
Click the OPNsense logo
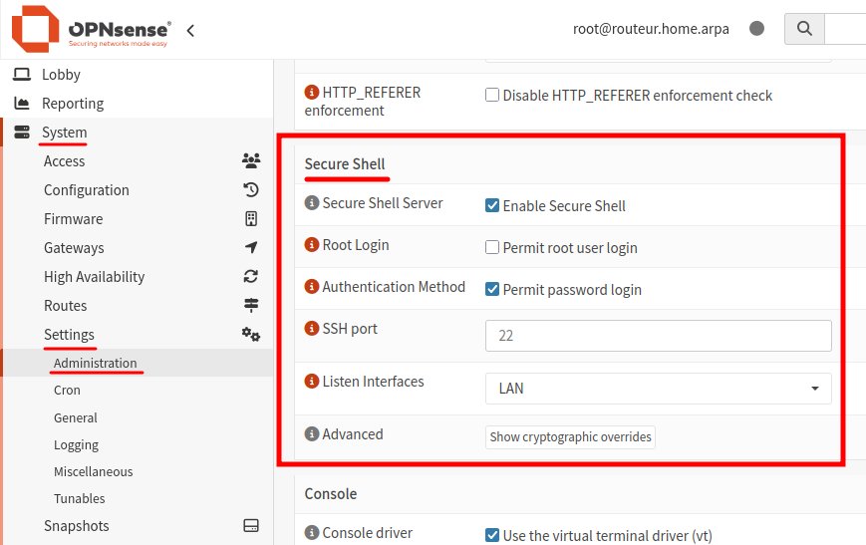click(90, 29)
